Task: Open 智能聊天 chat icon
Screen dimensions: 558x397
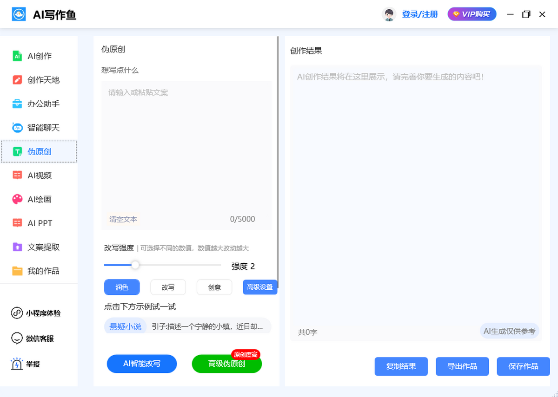Action: pos(17,128)
